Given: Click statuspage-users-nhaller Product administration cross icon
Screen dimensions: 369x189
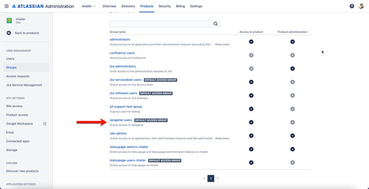Looking at the screenshot, I should (x=292, y=162).
